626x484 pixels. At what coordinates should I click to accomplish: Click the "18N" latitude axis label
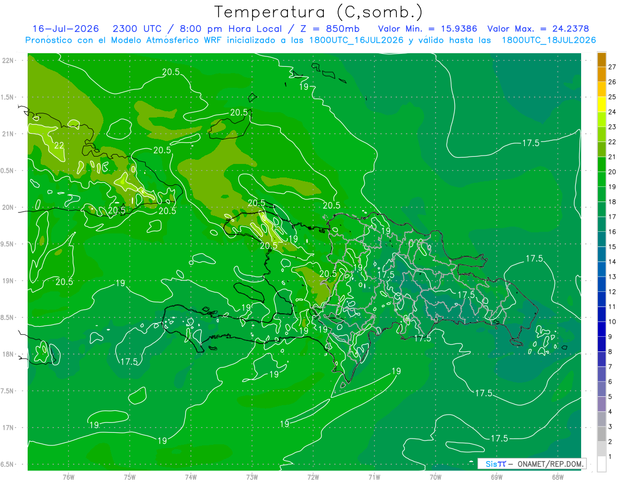coord(8,355)
